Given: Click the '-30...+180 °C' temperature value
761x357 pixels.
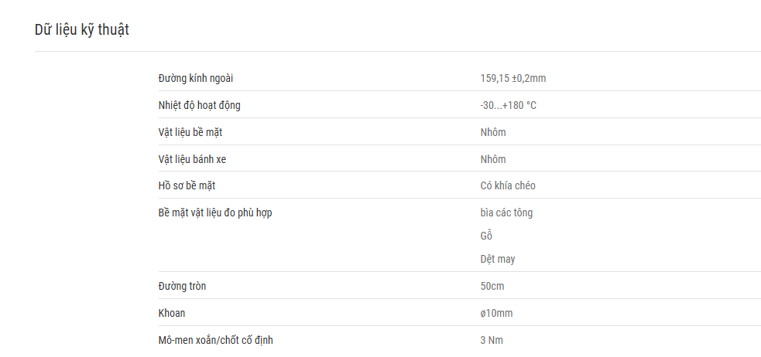Looking at the screenshot, I should (508, 105).
